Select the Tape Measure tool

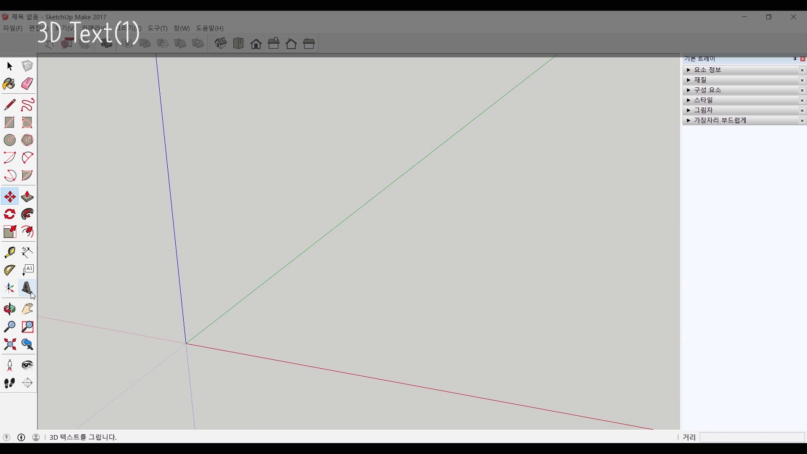coord(10,252)
